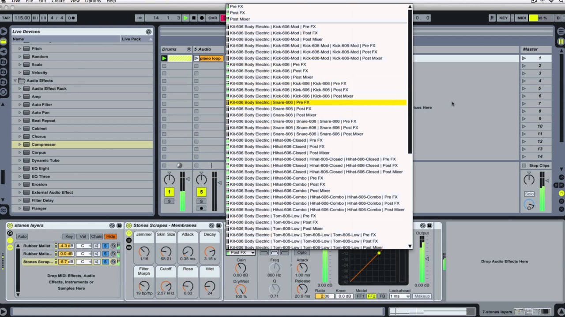
Task: Click the browser search icon in Live Devices
Action: click(149, 32)
